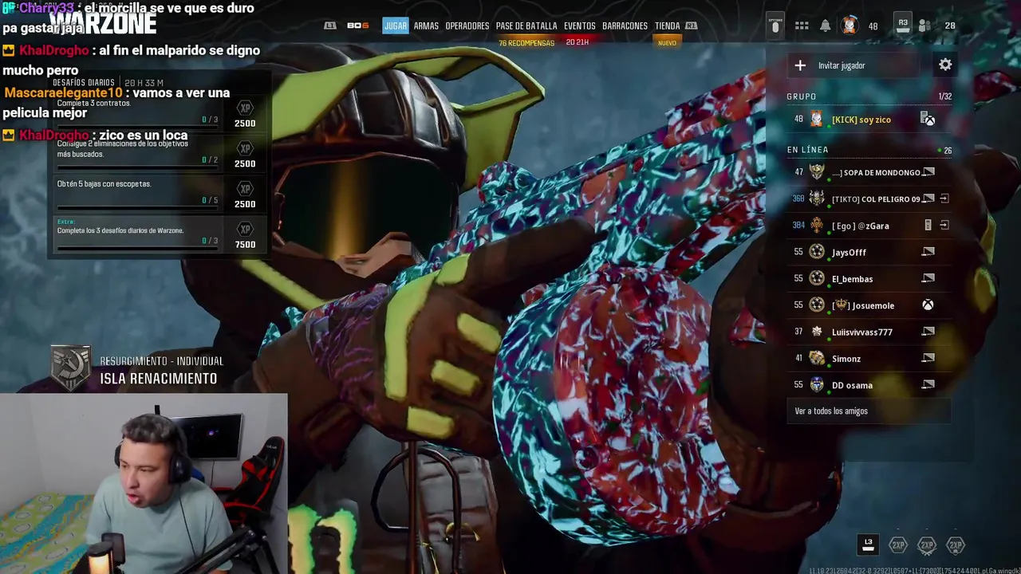
Task: Activate the 2XP battle pass token
Action: click(x=956, y=545)
